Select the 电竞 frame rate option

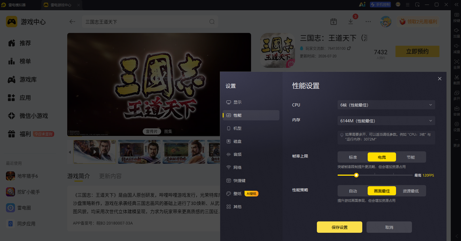click(382, 157)
